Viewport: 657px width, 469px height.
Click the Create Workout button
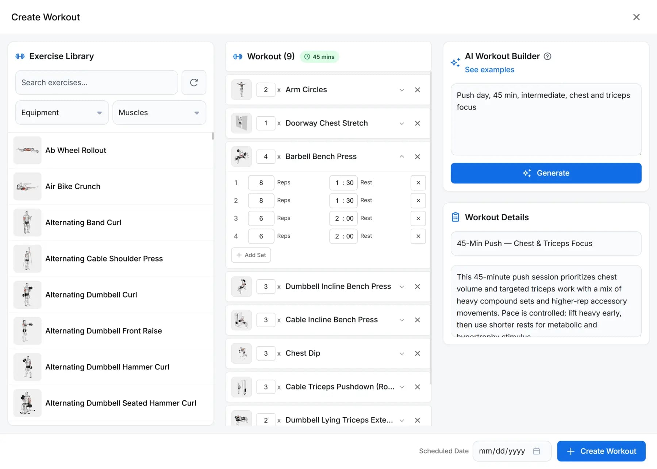tap(601, 451)
